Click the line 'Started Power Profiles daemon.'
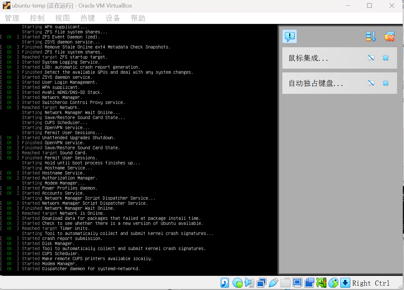The width and height of the screenshot is (404, 290). (60, 188)
